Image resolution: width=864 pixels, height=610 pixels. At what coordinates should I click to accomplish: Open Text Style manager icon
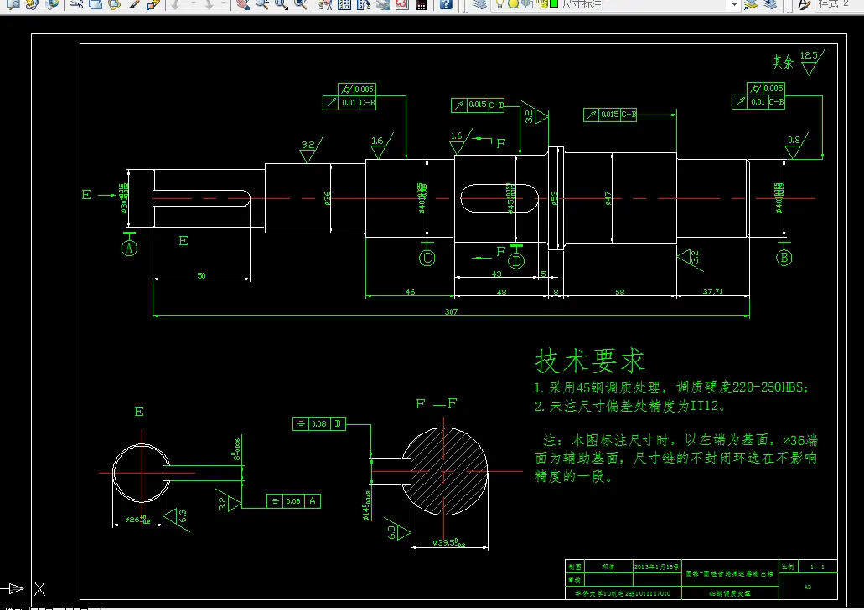(x=805, y=4)
